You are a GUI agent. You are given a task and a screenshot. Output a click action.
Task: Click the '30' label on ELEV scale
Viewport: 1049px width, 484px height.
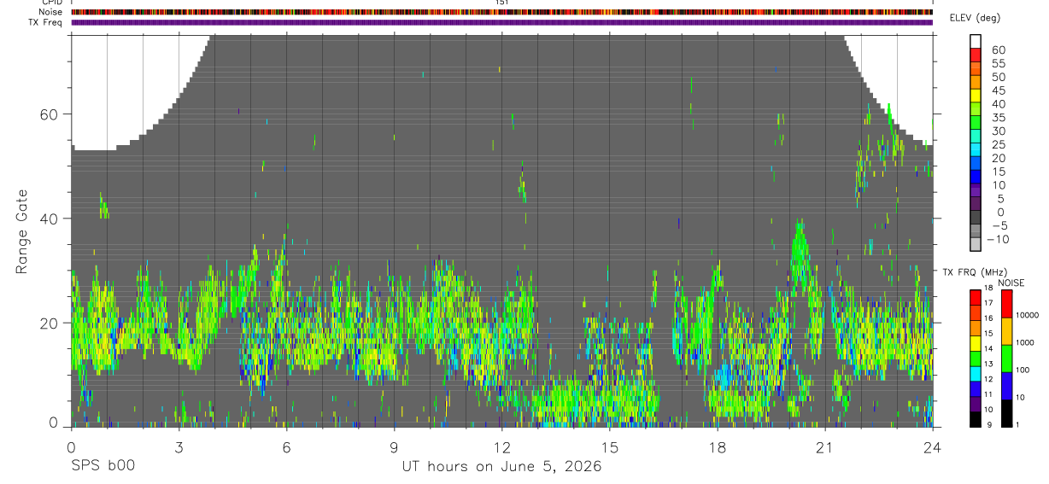(x=998, y=131)
